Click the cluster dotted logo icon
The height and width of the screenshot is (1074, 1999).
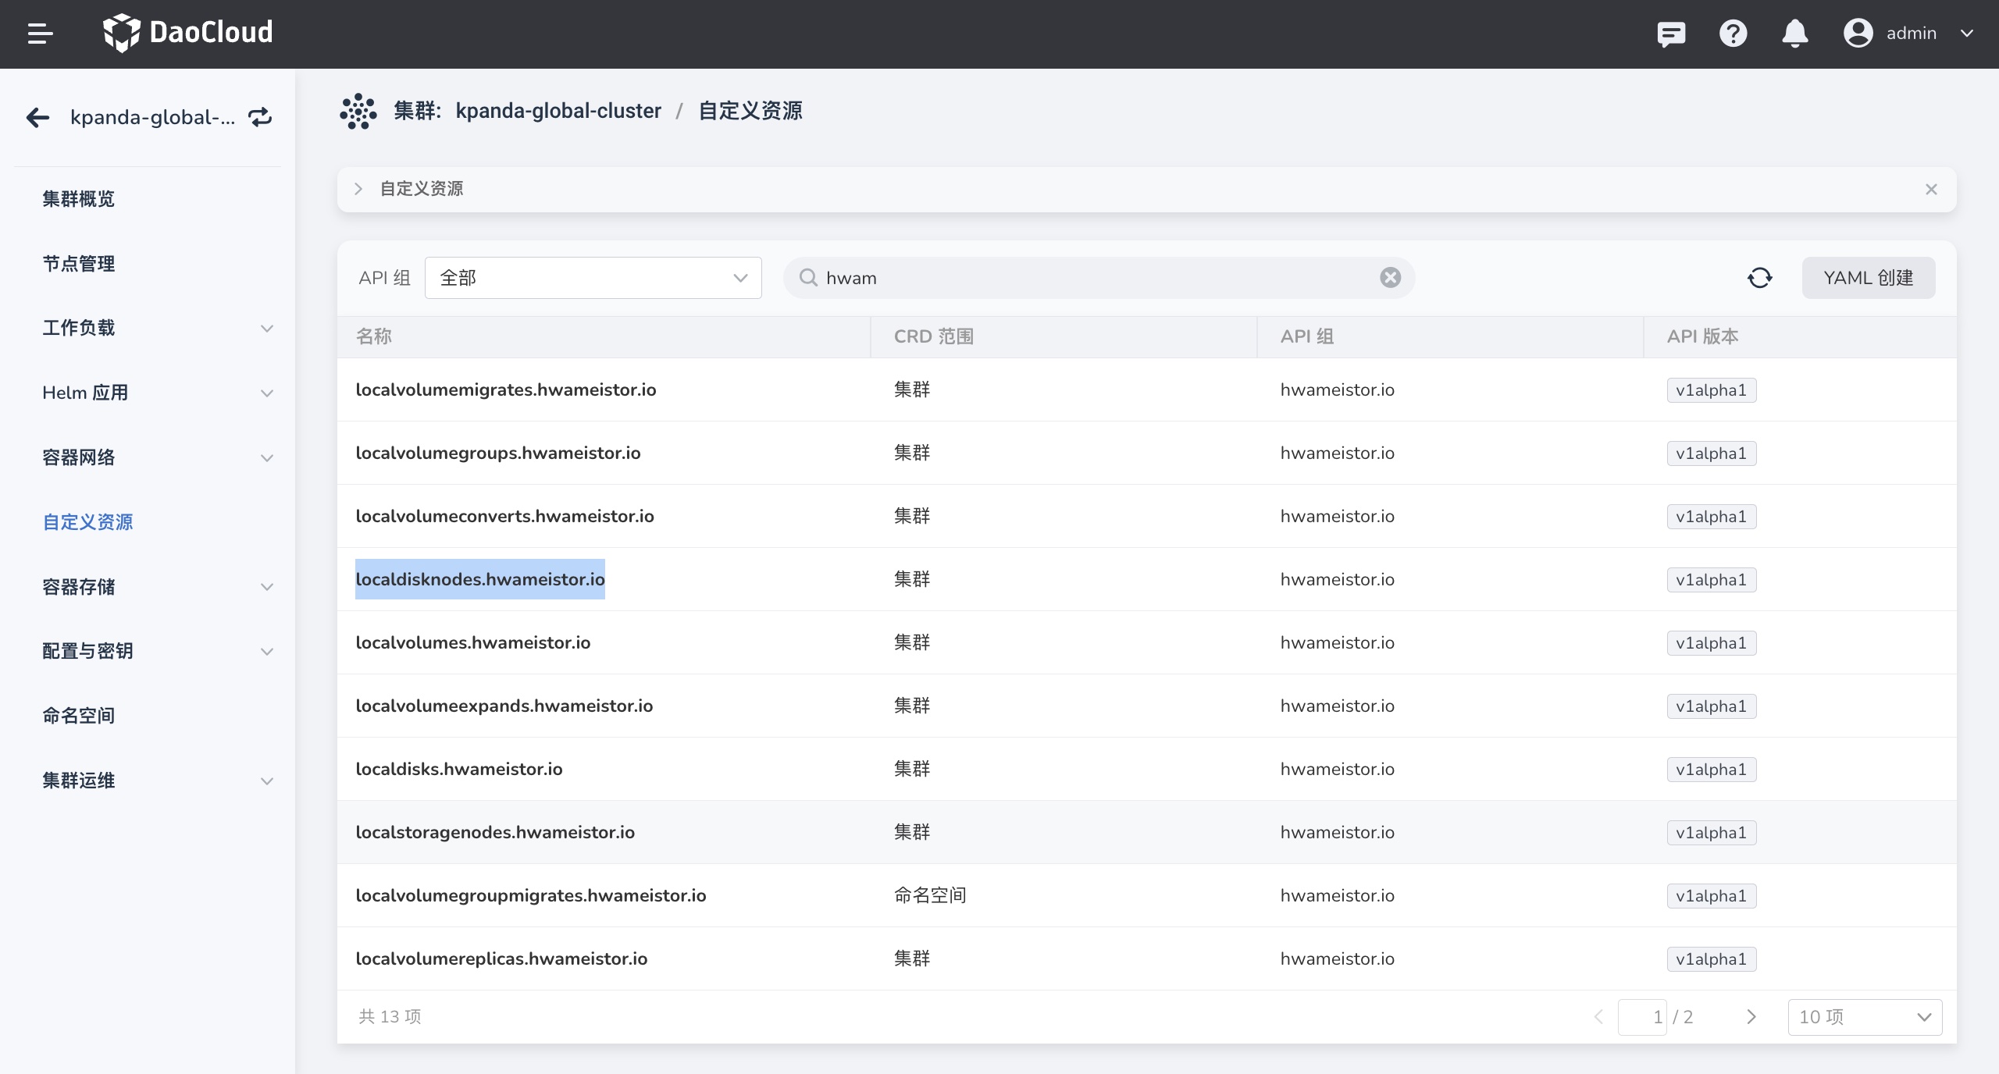pyautogui.click(x=358, y=112)
